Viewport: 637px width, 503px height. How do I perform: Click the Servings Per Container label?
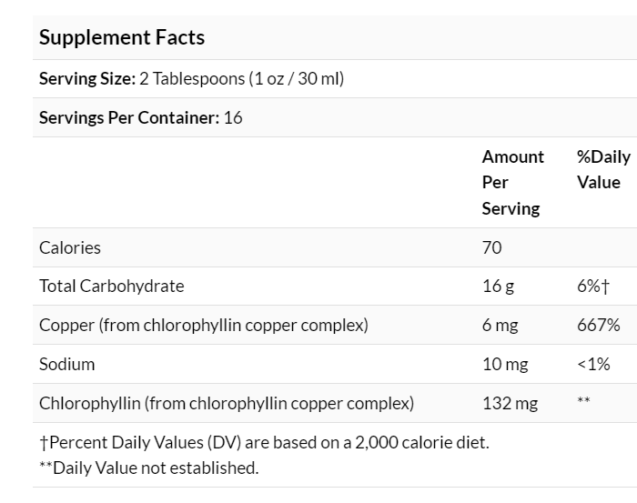click(x=128, y=117)
